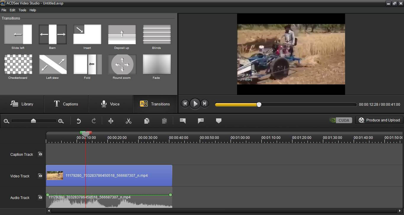Click the timeline playhead marker
This screenshot has height=215, width=404.
tap(86, 134)
